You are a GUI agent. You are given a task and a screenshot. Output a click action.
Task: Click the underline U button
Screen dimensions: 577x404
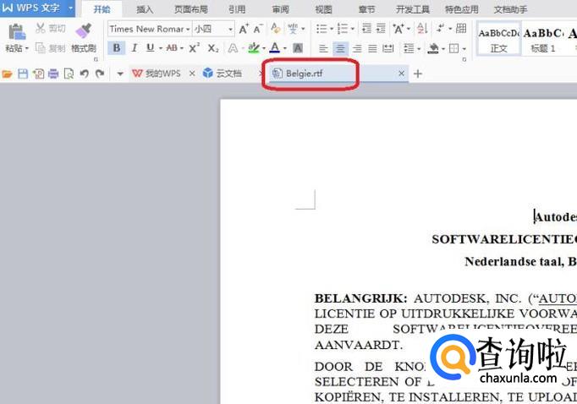150,48
